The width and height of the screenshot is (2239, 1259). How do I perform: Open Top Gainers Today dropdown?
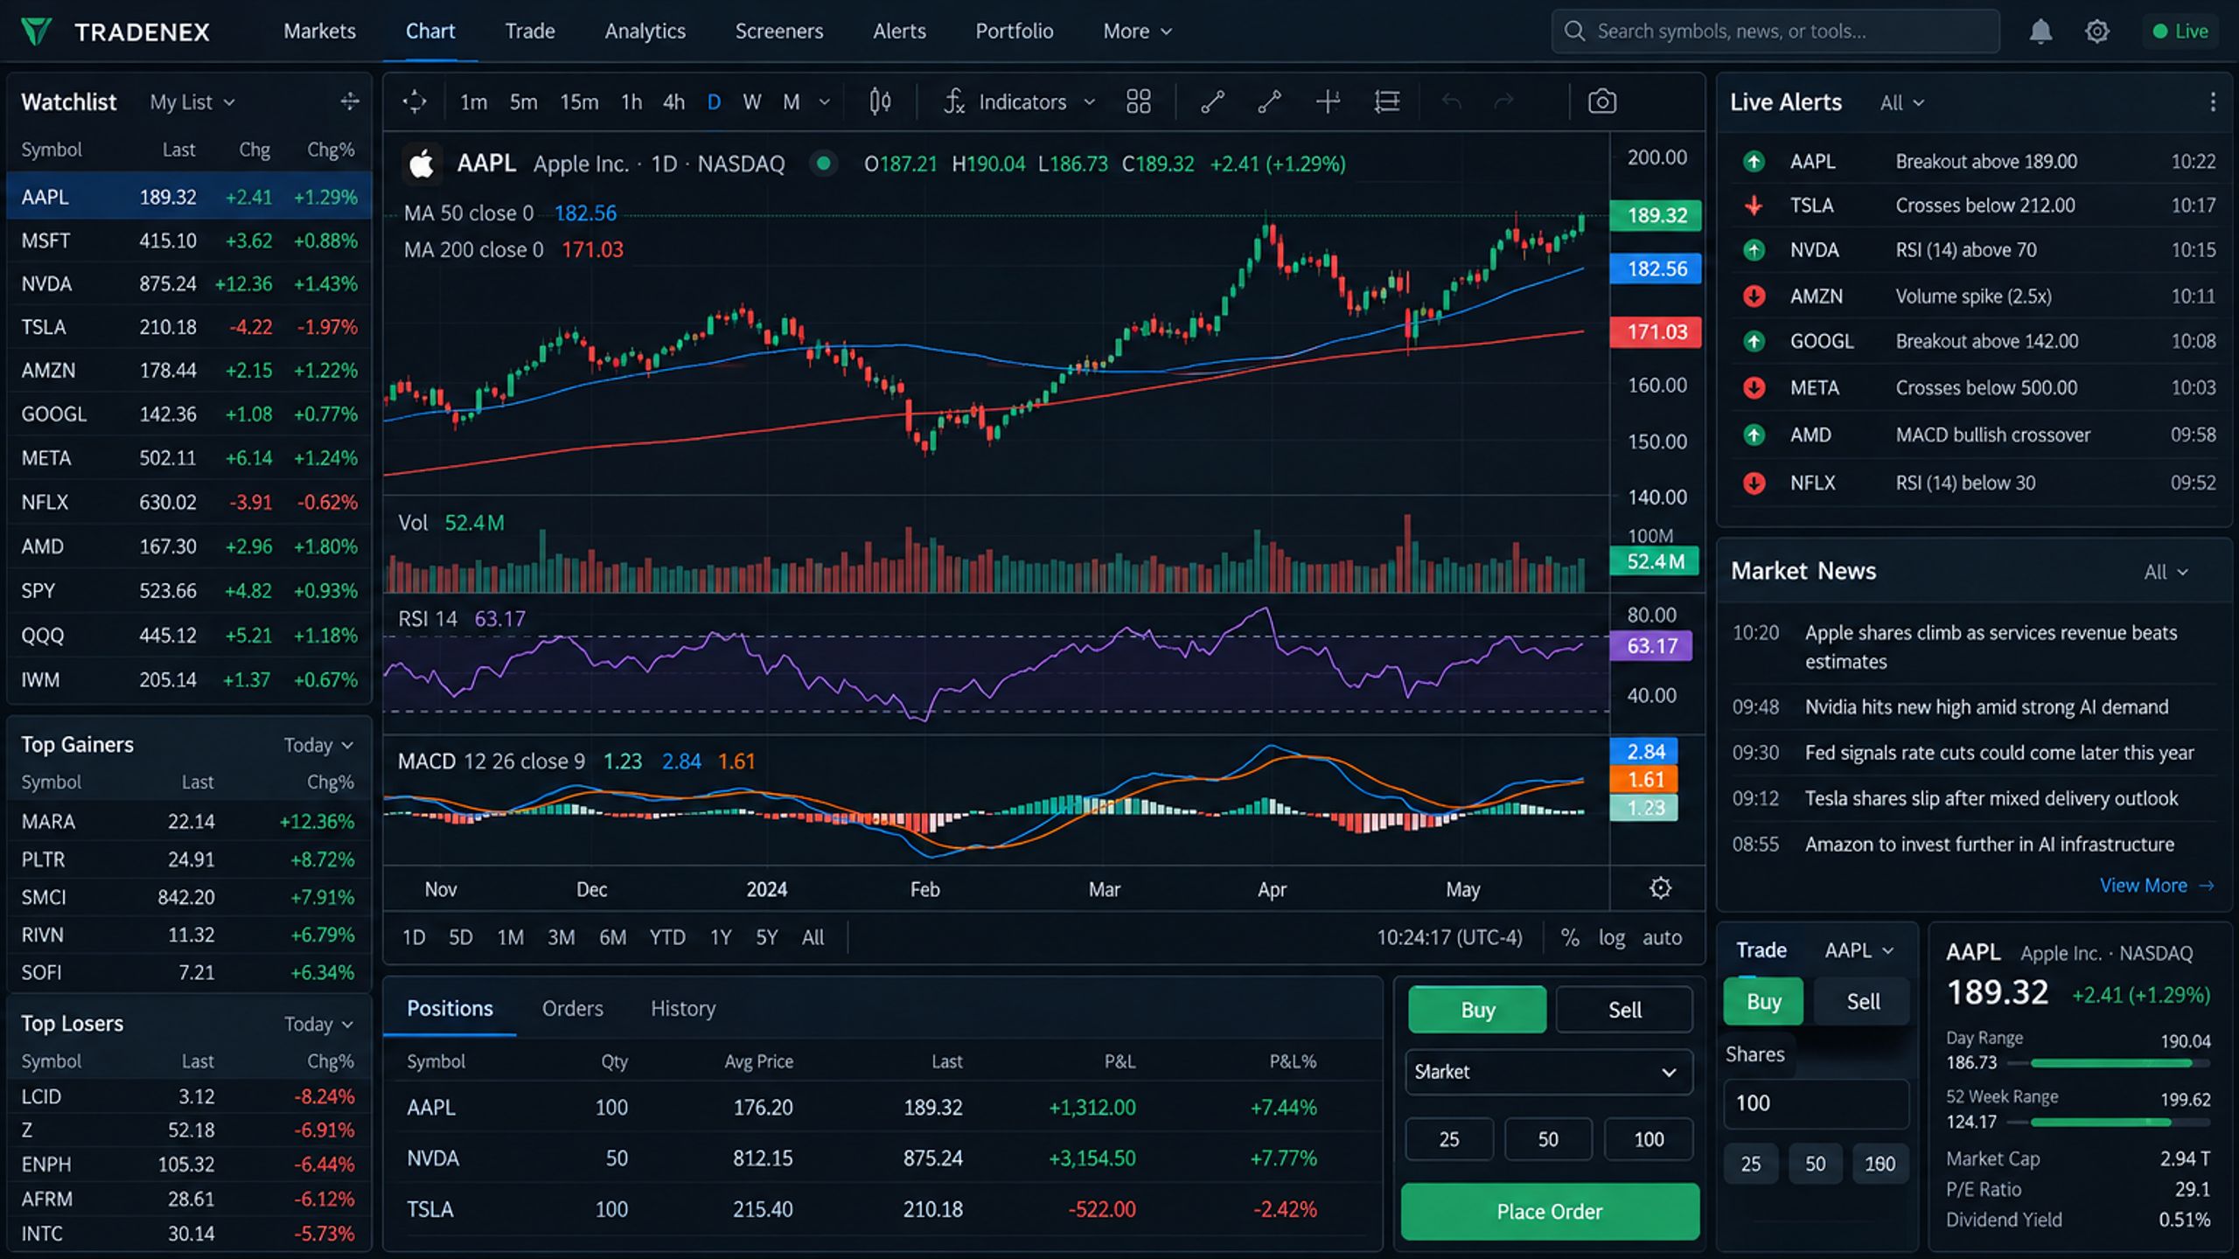pos(318,745)
